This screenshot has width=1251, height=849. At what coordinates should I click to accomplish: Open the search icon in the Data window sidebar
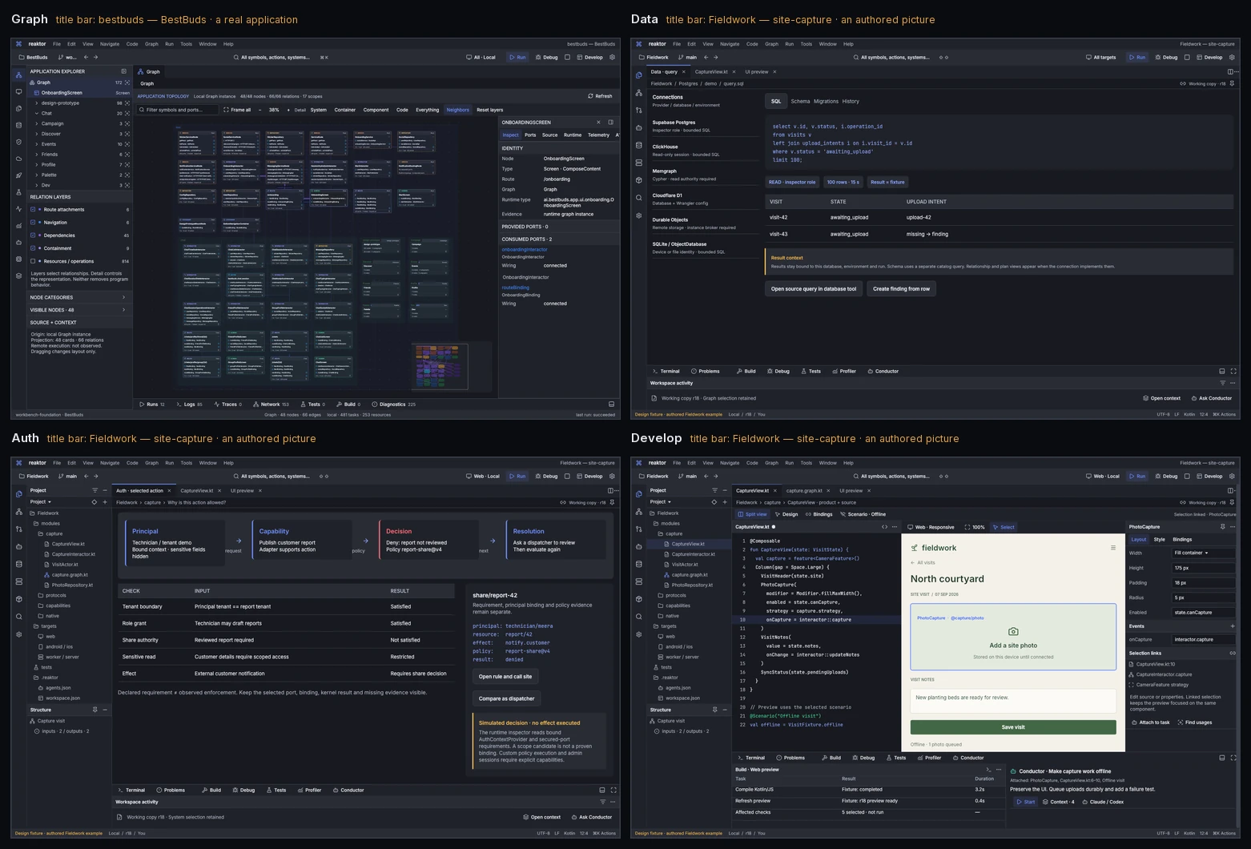638,198
